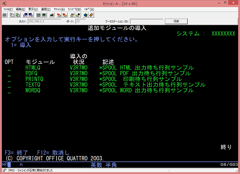Click the Paste toolbar icon
This screenshot has width=240, height=174.
click(x=18, y=15)
